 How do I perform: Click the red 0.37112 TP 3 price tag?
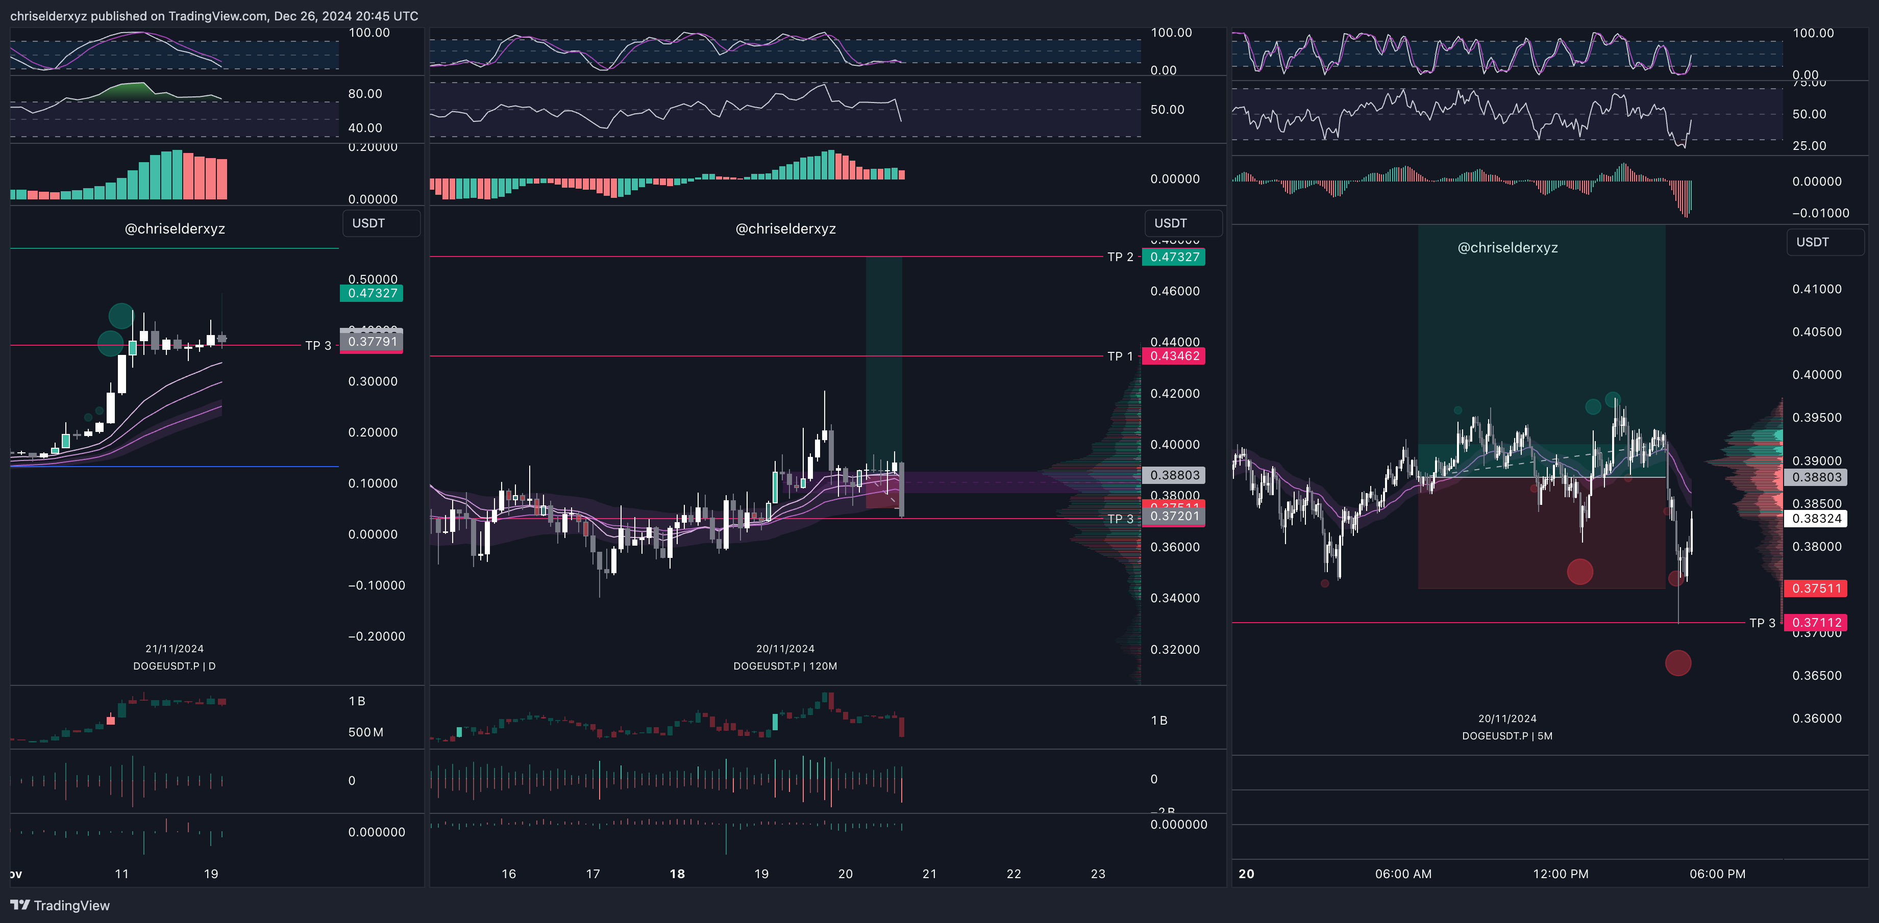pos(1816,623)
